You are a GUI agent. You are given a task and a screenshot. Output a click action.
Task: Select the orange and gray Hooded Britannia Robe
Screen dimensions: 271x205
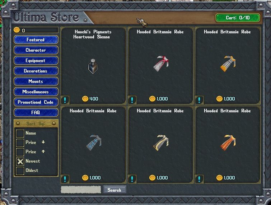(228, 64)
